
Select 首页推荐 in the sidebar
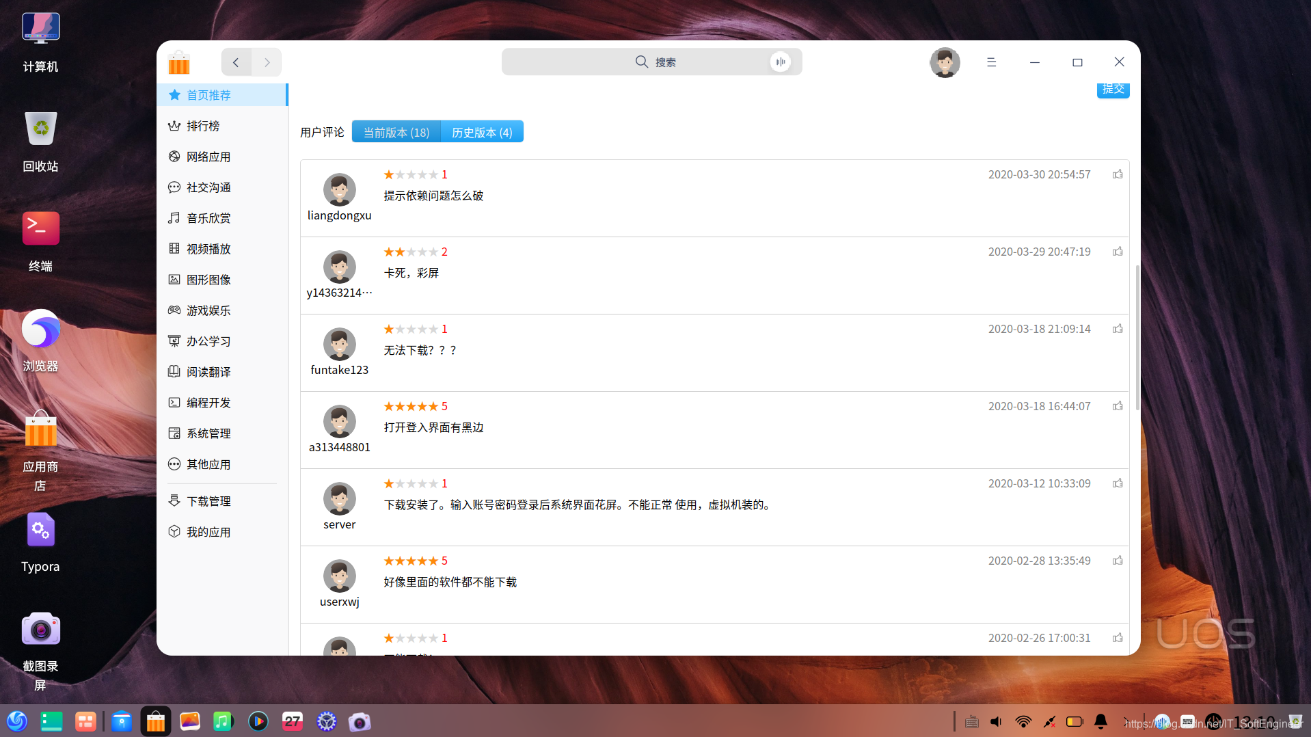(x=222, y=95)
